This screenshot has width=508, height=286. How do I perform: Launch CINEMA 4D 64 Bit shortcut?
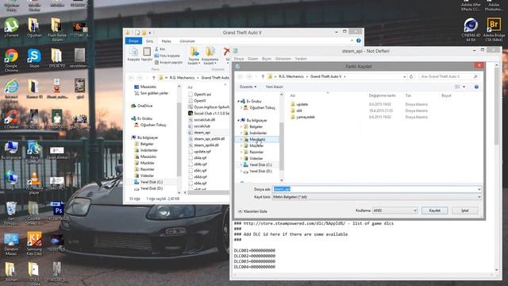[x=471, y=30]
